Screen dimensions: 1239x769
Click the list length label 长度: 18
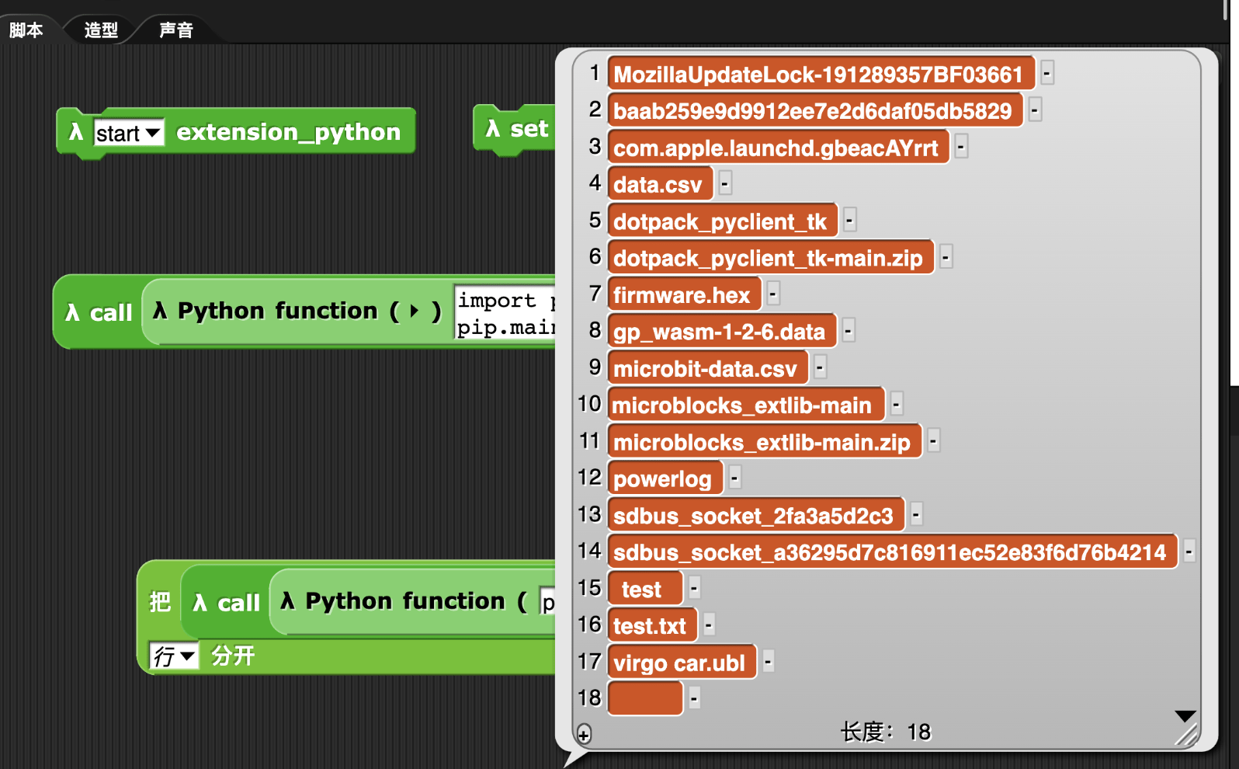click(885, 732)
